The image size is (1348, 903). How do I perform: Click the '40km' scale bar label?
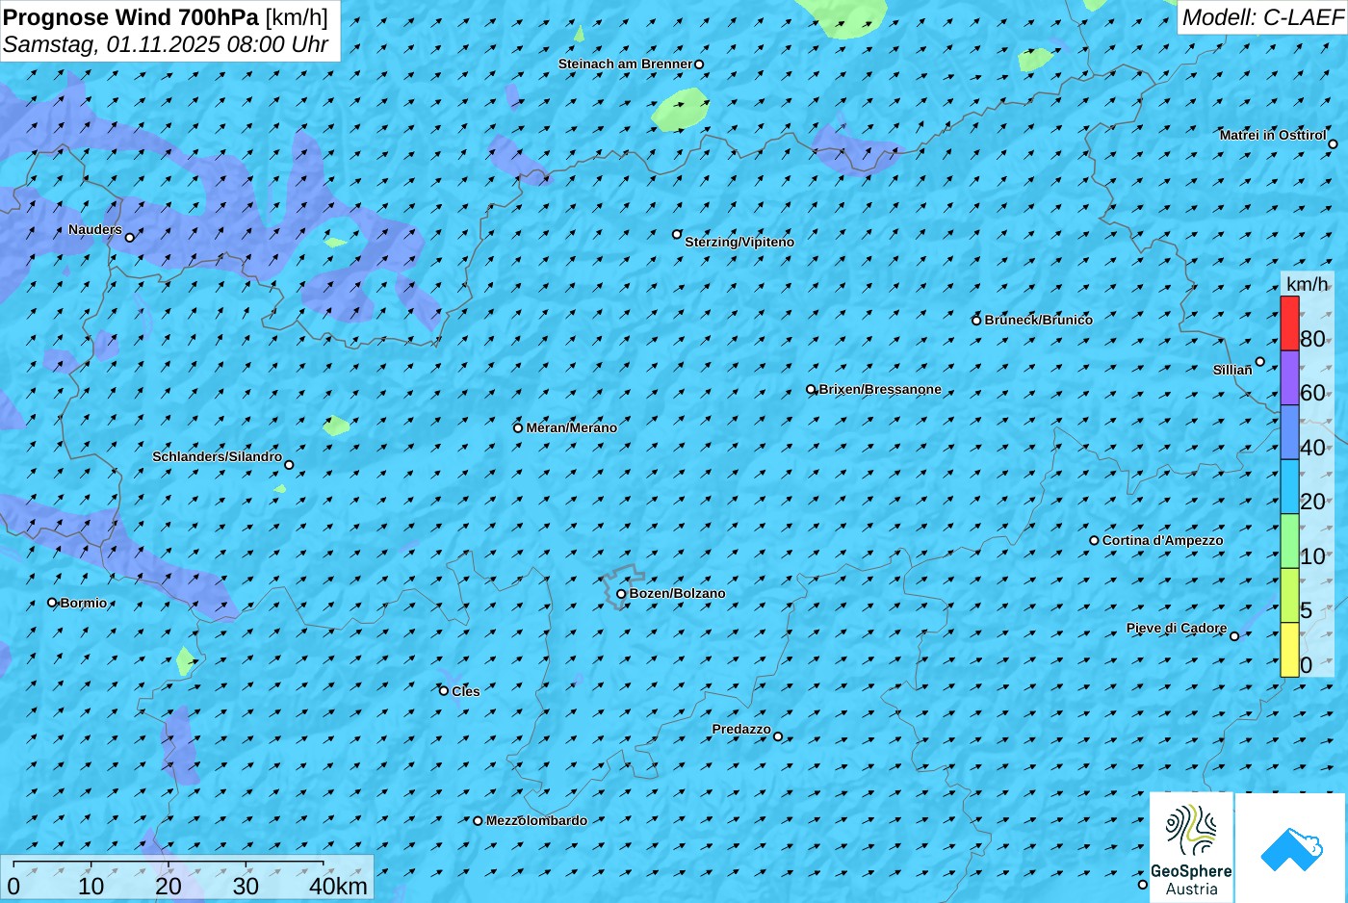click(x=338, y=887)
